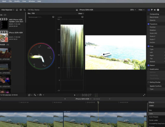The image size is (165, 127).
Task: Open the Luma waveform settings icon
Action: click(x=82, y=17)
